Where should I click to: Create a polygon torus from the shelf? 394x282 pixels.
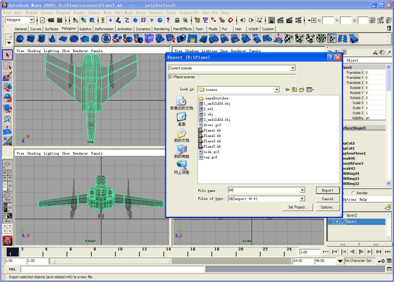point(74,39)
